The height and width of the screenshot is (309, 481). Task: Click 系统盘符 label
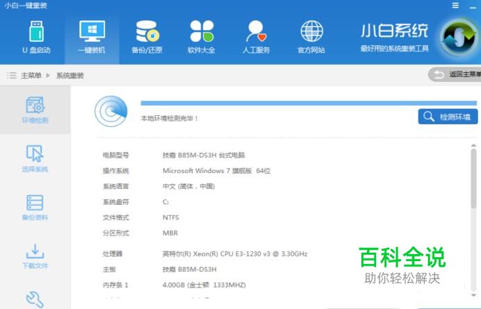coord(115,202)
